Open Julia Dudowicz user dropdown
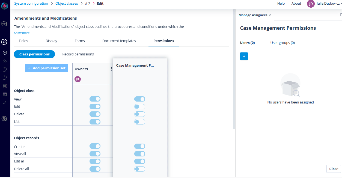This screenshot has width=342, height=178. click(329, 4)
